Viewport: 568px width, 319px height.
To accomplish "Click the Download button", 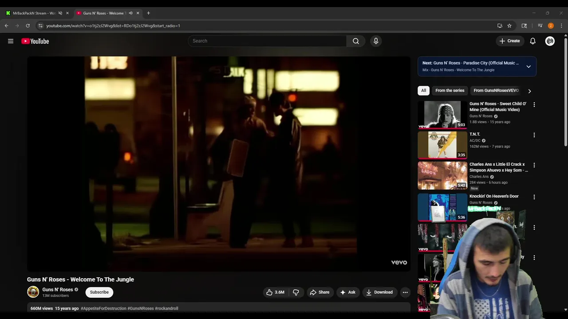I will (x=379, y=292).
